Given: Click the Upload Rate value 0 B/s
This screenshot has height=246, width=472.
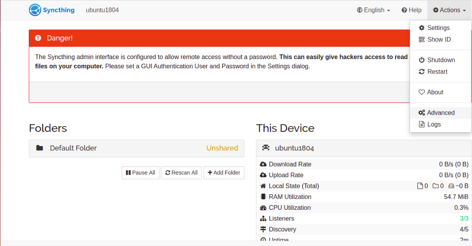Looking at the screenshot, I should coord(453,175).
